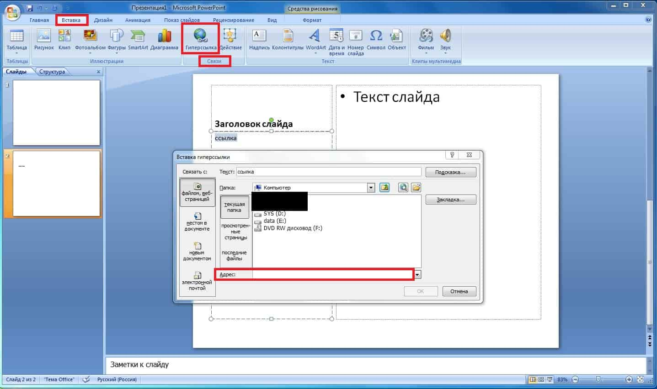This screenshot has height=389, width=657.
Task: Expand the Папка folder dropdown
Action: coord(371,188)
